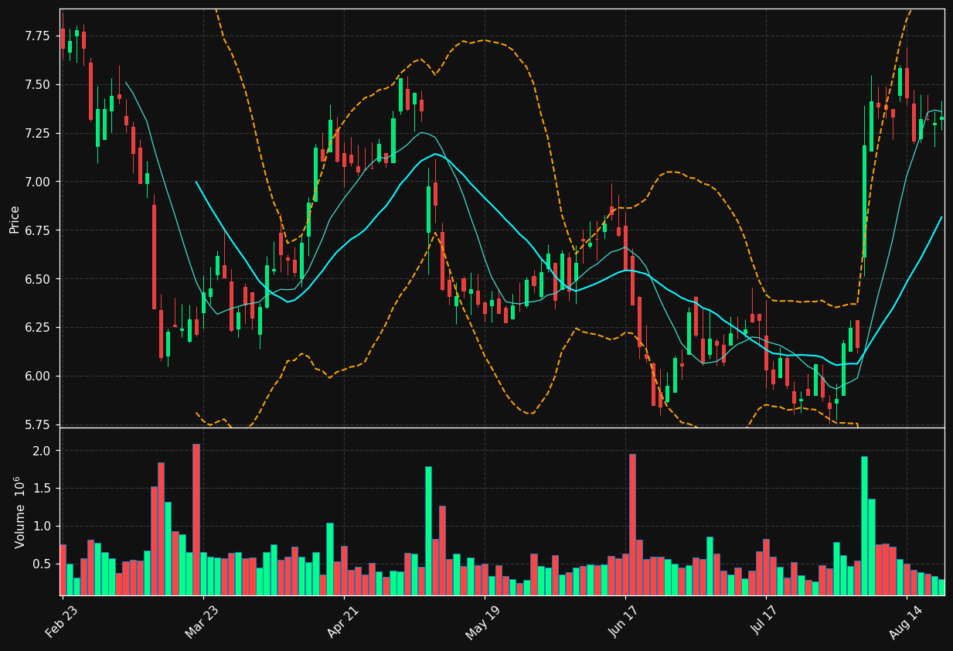The height and width of the screenshot is (651, 953).
Task: Click the 'Price' axis title
Action: pyautogui.click(x=15, y=219)
